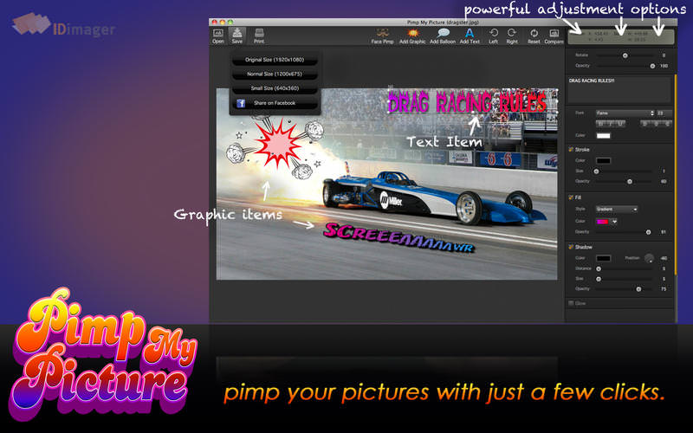Click the dragster car in the picture

coord(435,197)
